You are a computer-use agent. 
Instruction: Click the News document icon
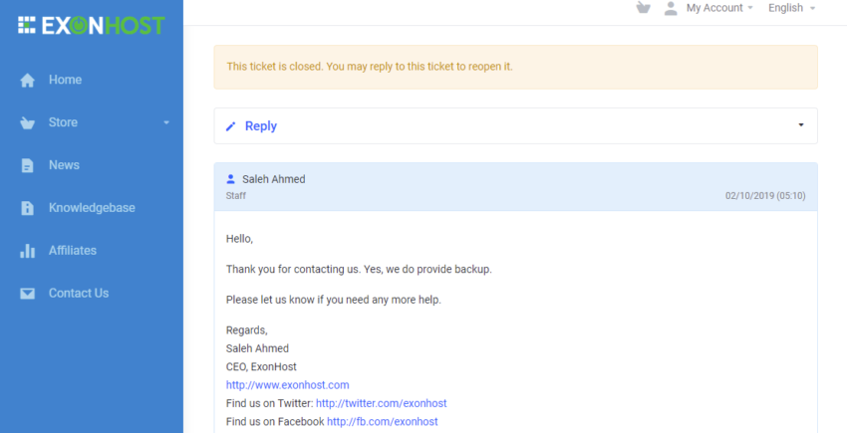click(x=27, y=165)
